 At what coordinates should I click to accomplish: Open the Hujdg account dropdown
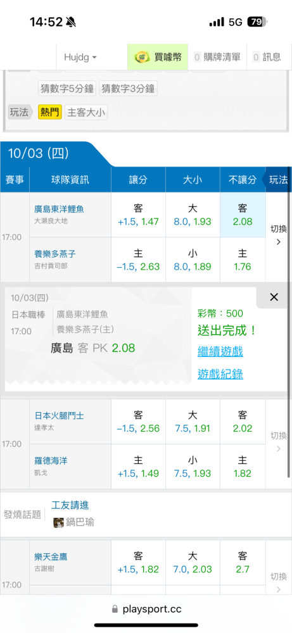tap(80, 58)
